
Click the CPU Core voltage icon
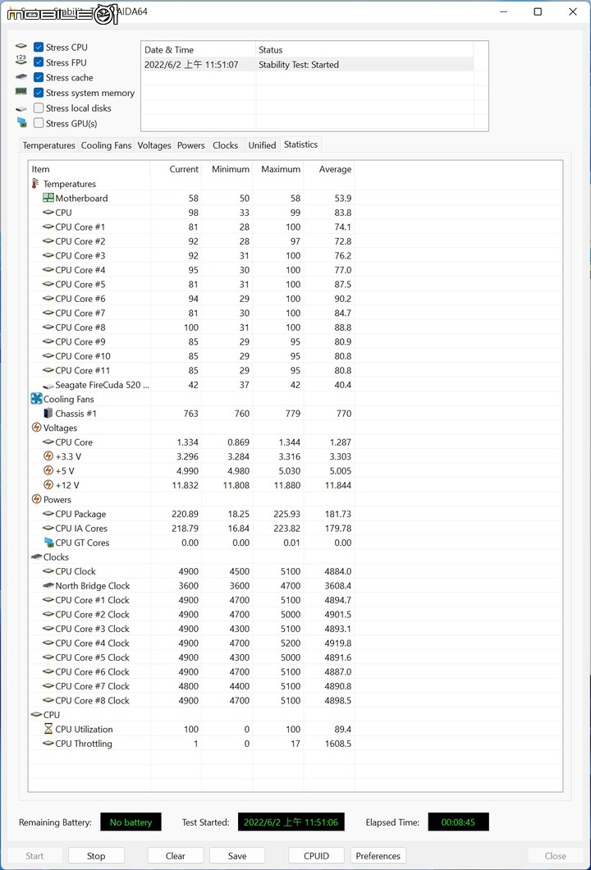click(48, 442)
